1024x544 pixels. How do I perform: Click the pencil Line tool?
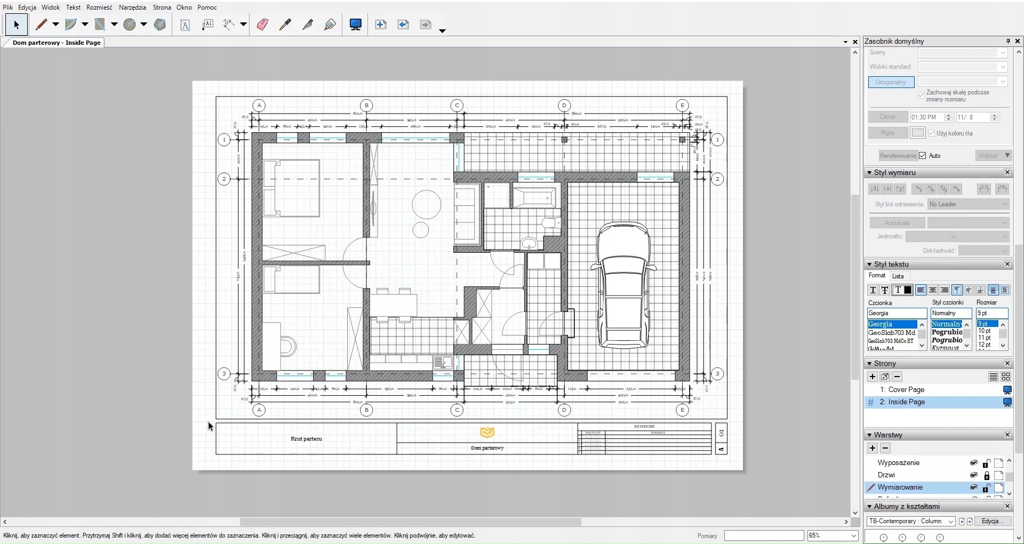point(42,25)
